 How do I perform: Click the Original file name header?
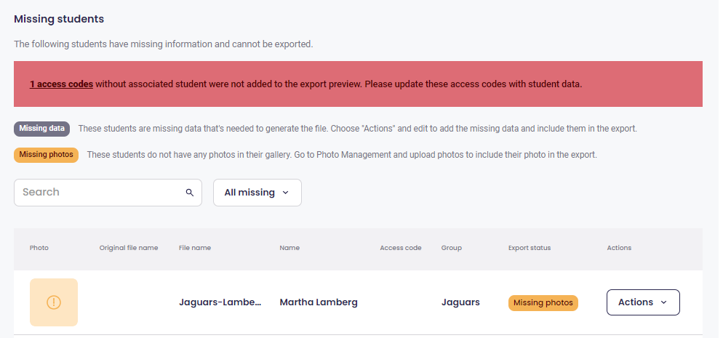[x=129, y=248]
